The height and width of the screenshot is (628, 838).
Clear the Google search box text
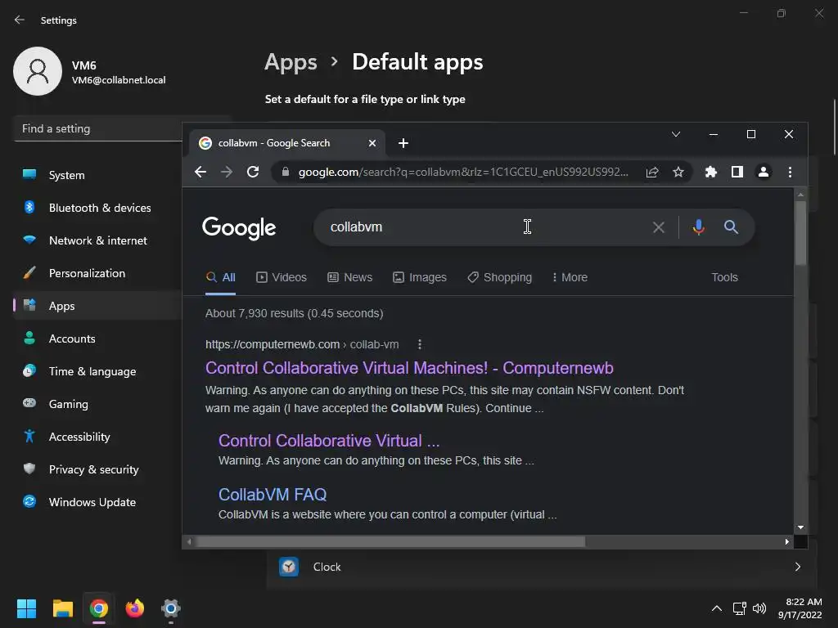pyautogui.click(x=659, y=227)
